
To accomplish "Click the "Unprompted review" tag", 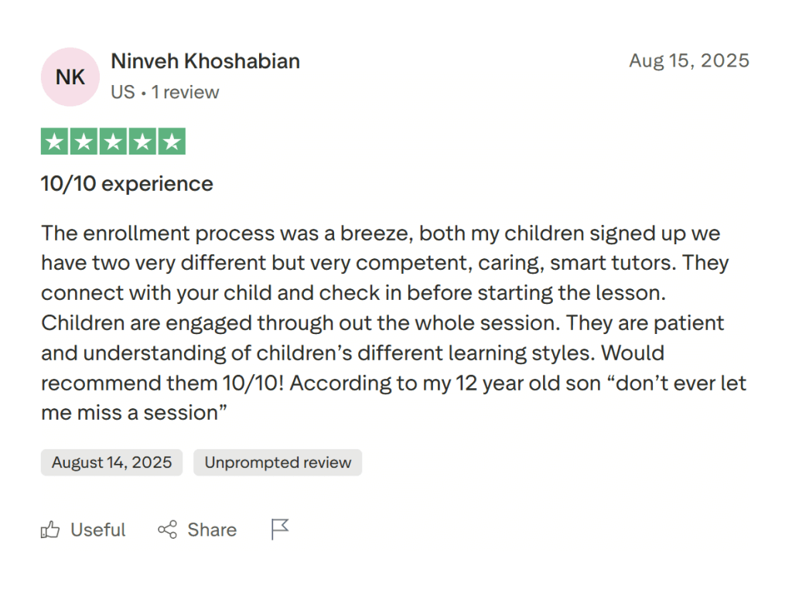I will point(277,462).
